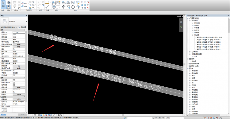Click the Match Type Properties paintbrush icon
230x119 pixels.
click(19, 7)
